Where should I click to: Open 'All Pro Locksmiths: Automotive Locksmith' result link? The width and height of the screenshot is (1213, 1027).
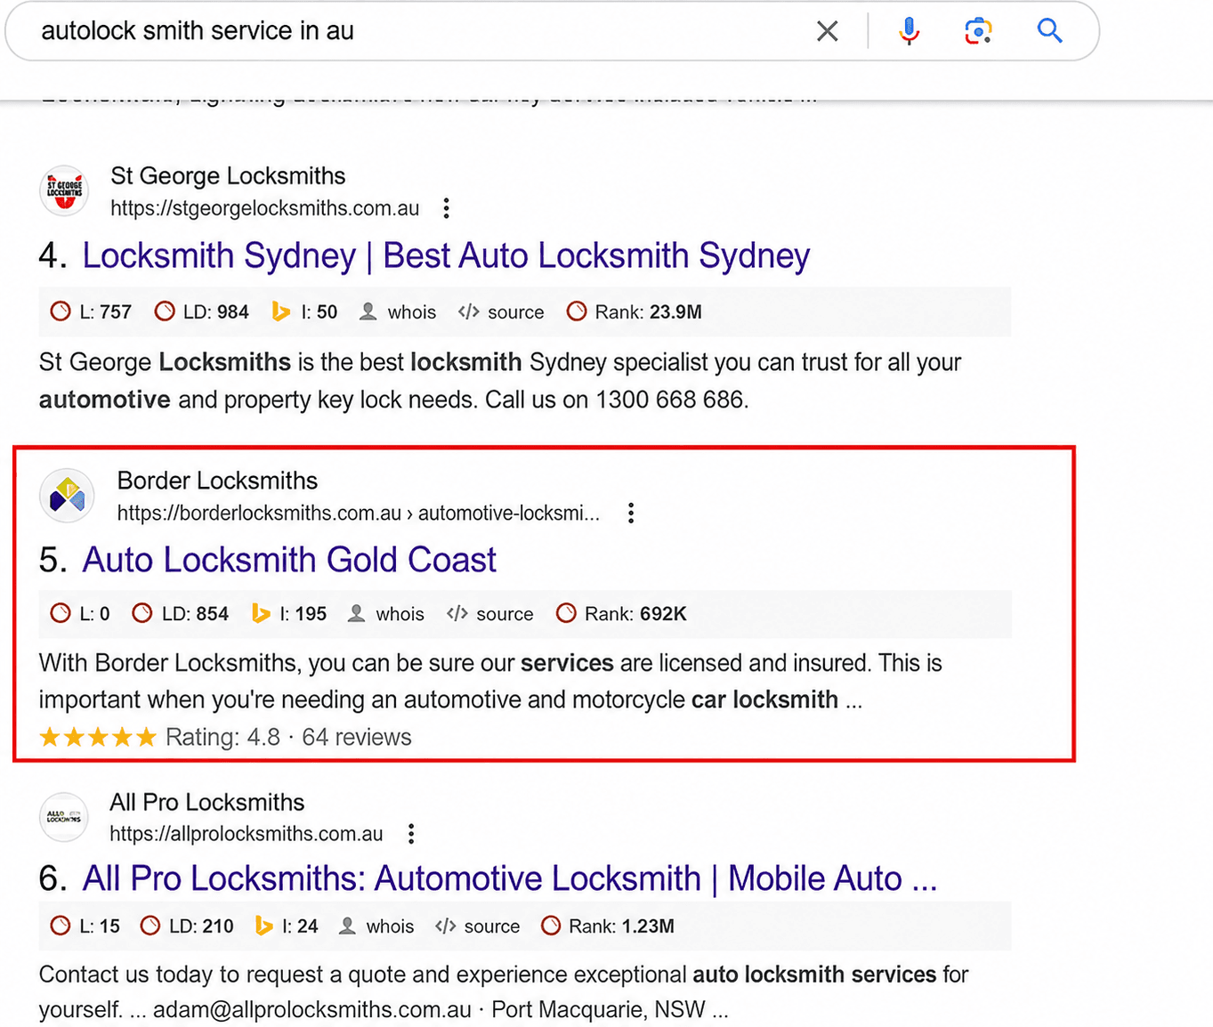pyautogui.click(x=510, y=878)
